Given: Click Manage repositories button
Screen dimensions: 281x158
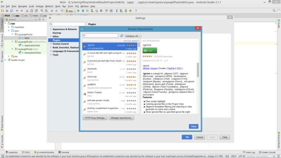Looking at the screenshot, I should (121, 118).
